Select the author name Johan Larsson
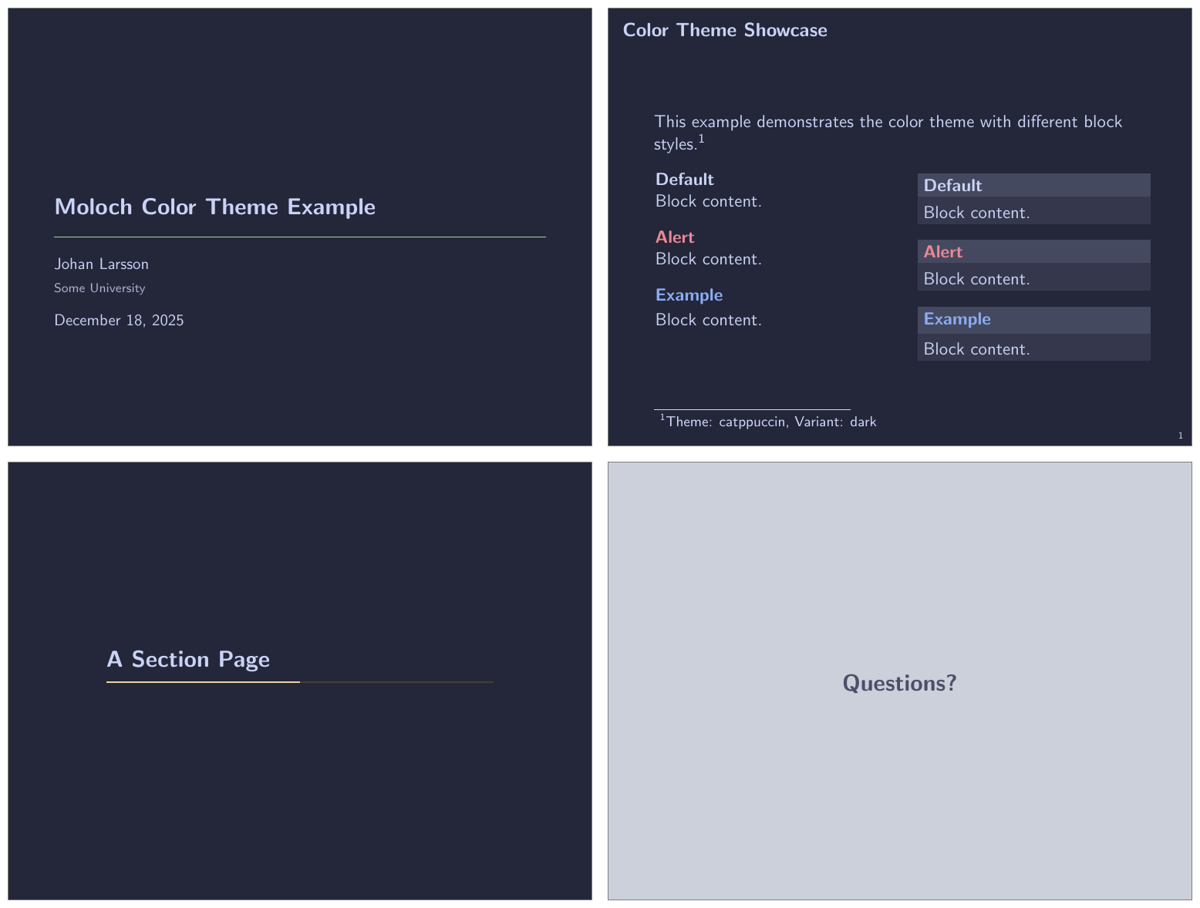Viewport: 1200px width, 908px height. [101, 264]
